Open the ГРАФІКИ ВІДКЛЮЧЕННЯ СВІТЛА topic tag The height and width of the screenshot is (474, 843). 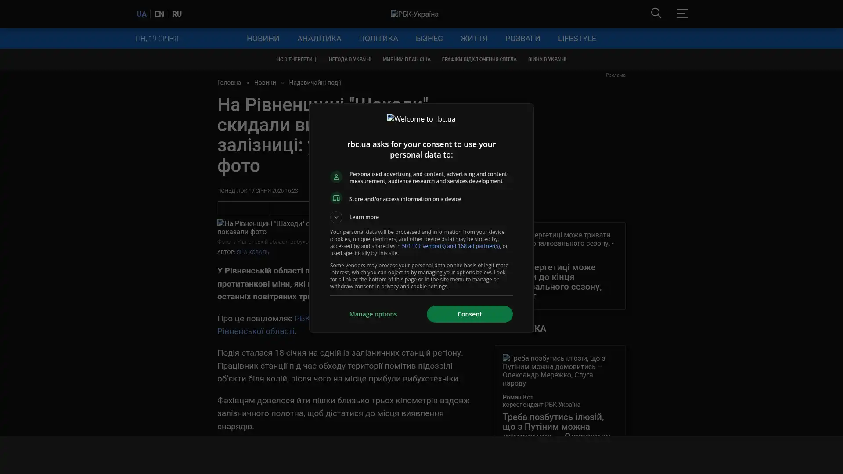click(x=479, y=59)
